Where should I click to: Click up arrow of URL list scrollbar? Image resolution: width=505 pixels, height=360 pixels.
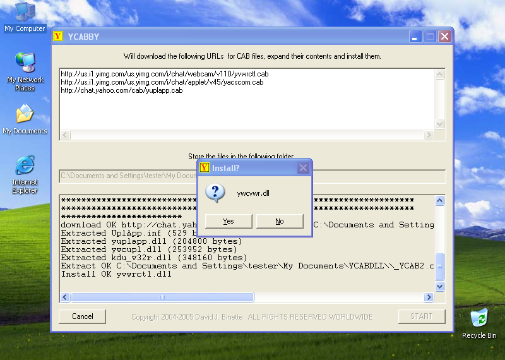pos(439,75)
